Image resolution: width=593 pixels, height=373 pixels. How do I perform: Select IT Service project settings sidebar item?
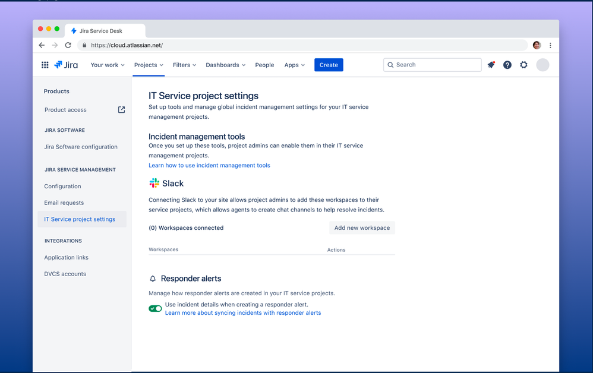point(81,219)
